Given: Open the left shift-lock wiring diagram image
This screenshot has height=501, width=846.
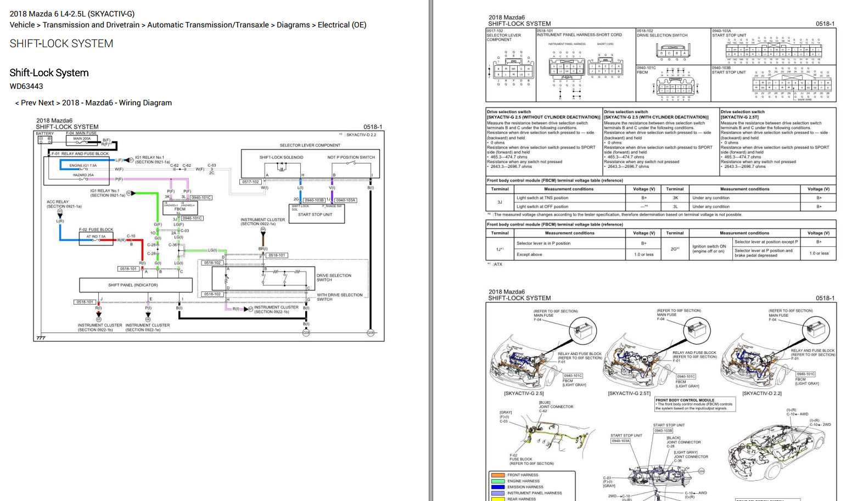Looking at the screenshot, I should (209, 229).
